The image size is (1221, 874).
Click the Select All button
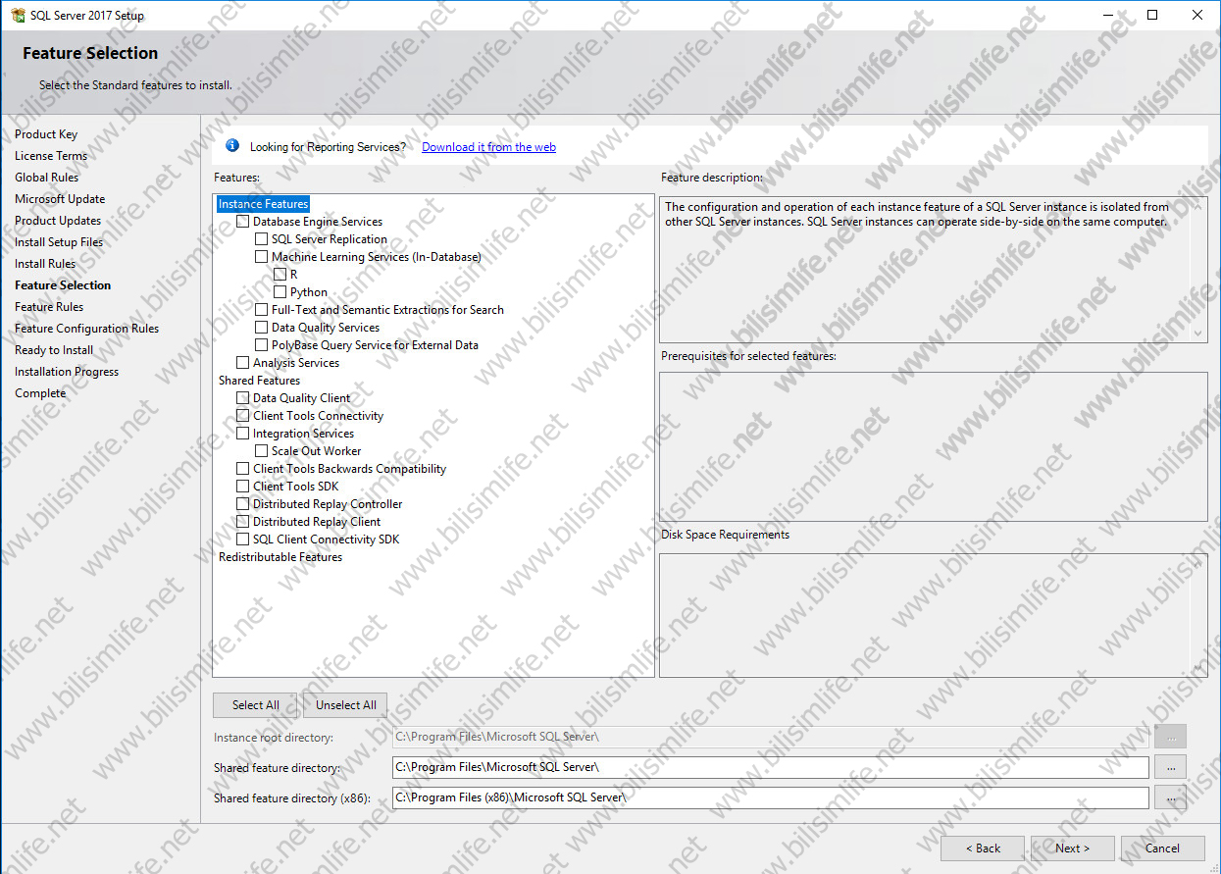pos(256,705)
